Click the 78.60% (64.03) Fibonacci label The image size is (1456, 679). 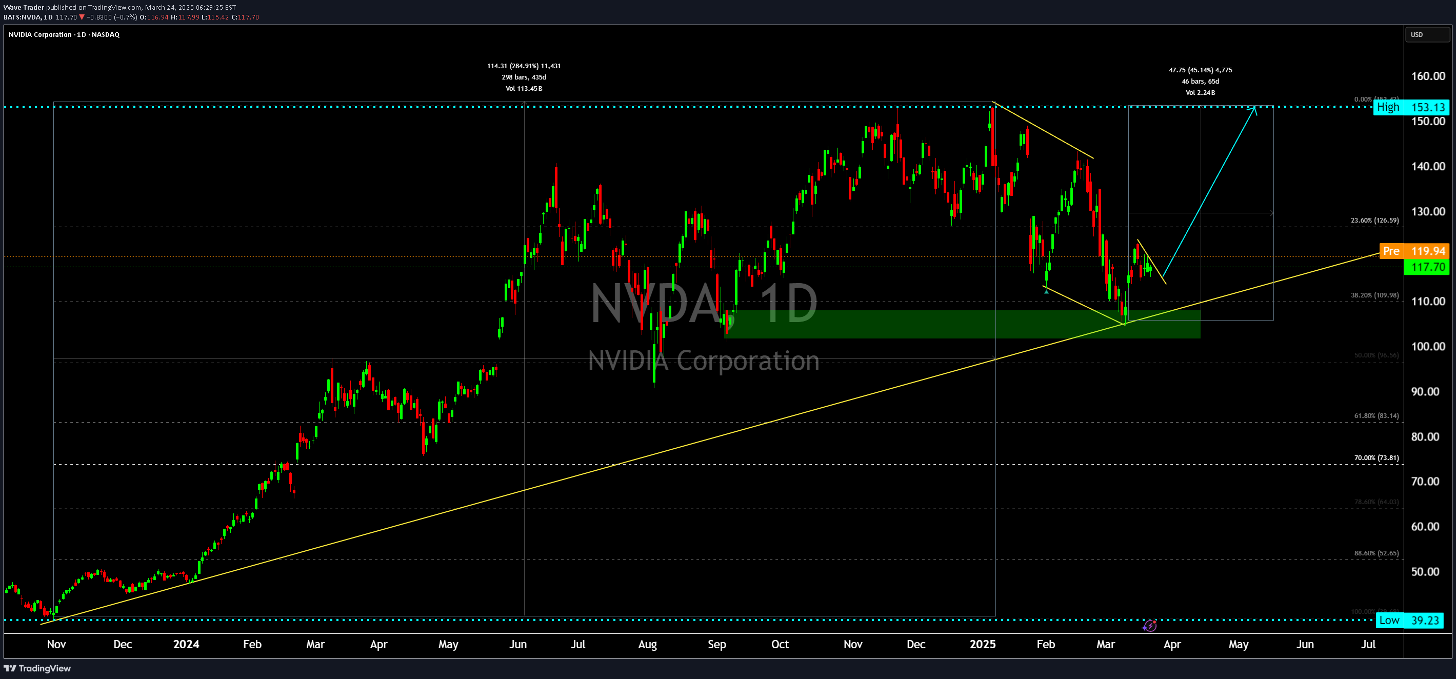[1377, 502]
